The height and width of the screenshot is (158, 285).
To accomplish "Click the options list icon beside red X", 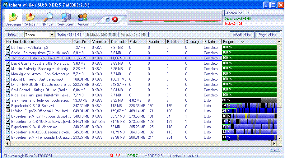I will pyautogui.click(x=108, y=20).
